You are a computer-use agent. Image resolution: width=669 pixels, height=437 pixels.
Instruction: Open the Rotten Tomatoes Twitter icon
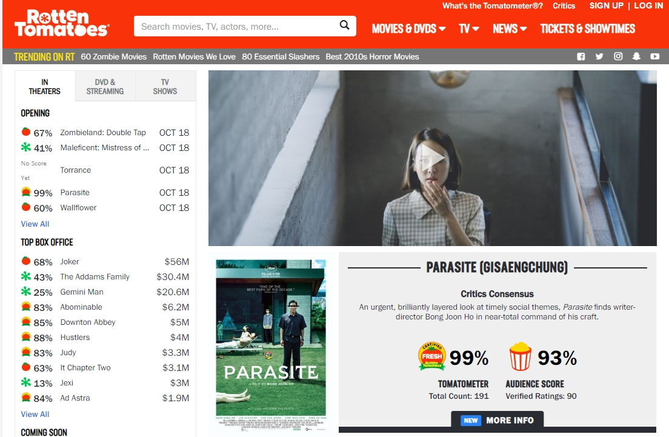tap(599, 56)
